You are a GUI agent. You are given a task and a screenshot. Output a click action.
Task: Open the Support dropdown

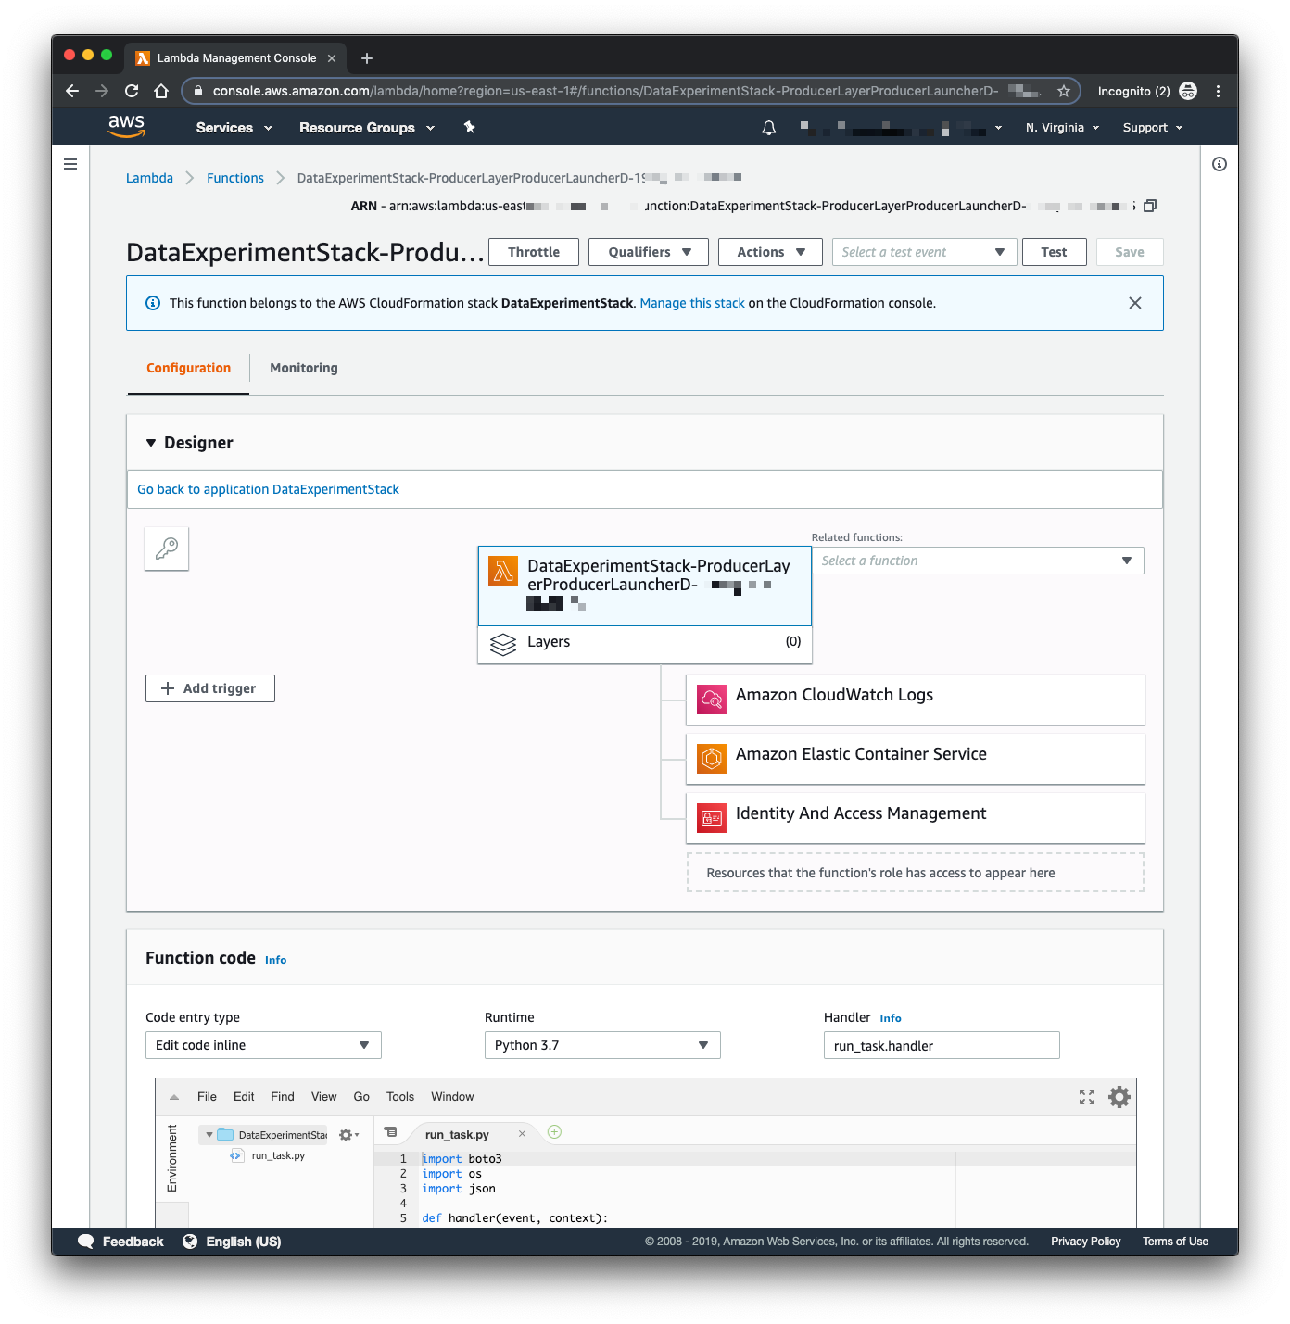click(x=1153, y=128)
